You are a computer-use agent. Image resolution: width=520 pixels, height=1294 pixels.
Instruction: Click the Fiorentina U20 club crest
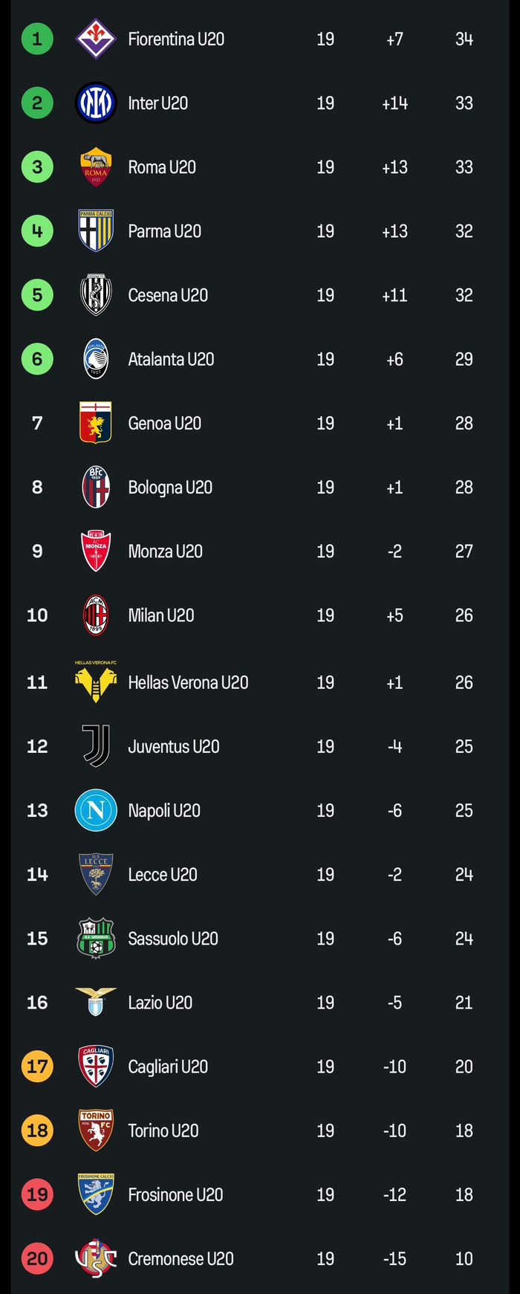click(96, 39)
